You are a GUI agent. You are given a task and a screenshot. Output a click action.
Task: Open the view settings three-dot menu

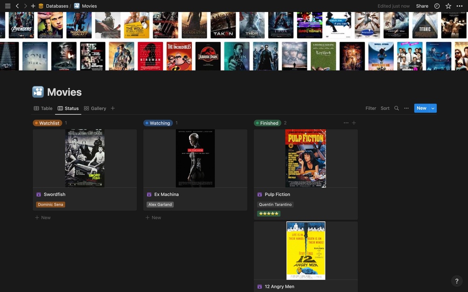point(406,108)
